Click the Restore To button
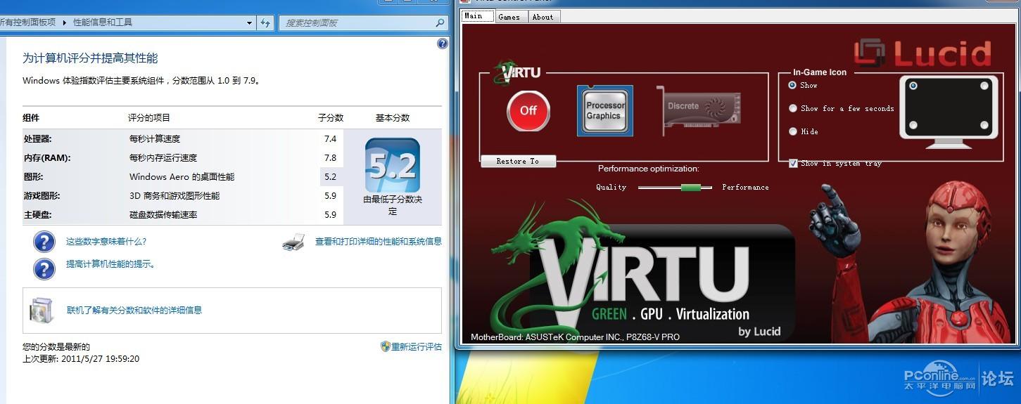 click(518, 161)
